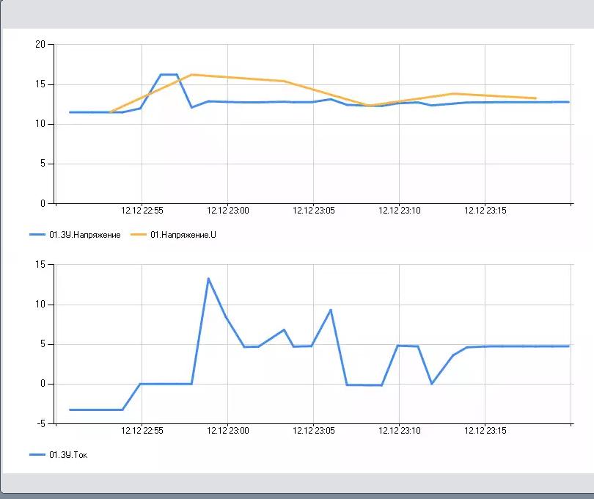Click blue line swatch beside 01.ЗУ.Напряжение

click(x=37, y=235)
